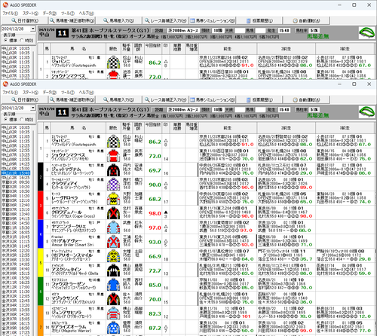Click silks icon in horse 8 デルアヴァー row
Viewport: 377px width, 336px height.
tap(113, 242)
